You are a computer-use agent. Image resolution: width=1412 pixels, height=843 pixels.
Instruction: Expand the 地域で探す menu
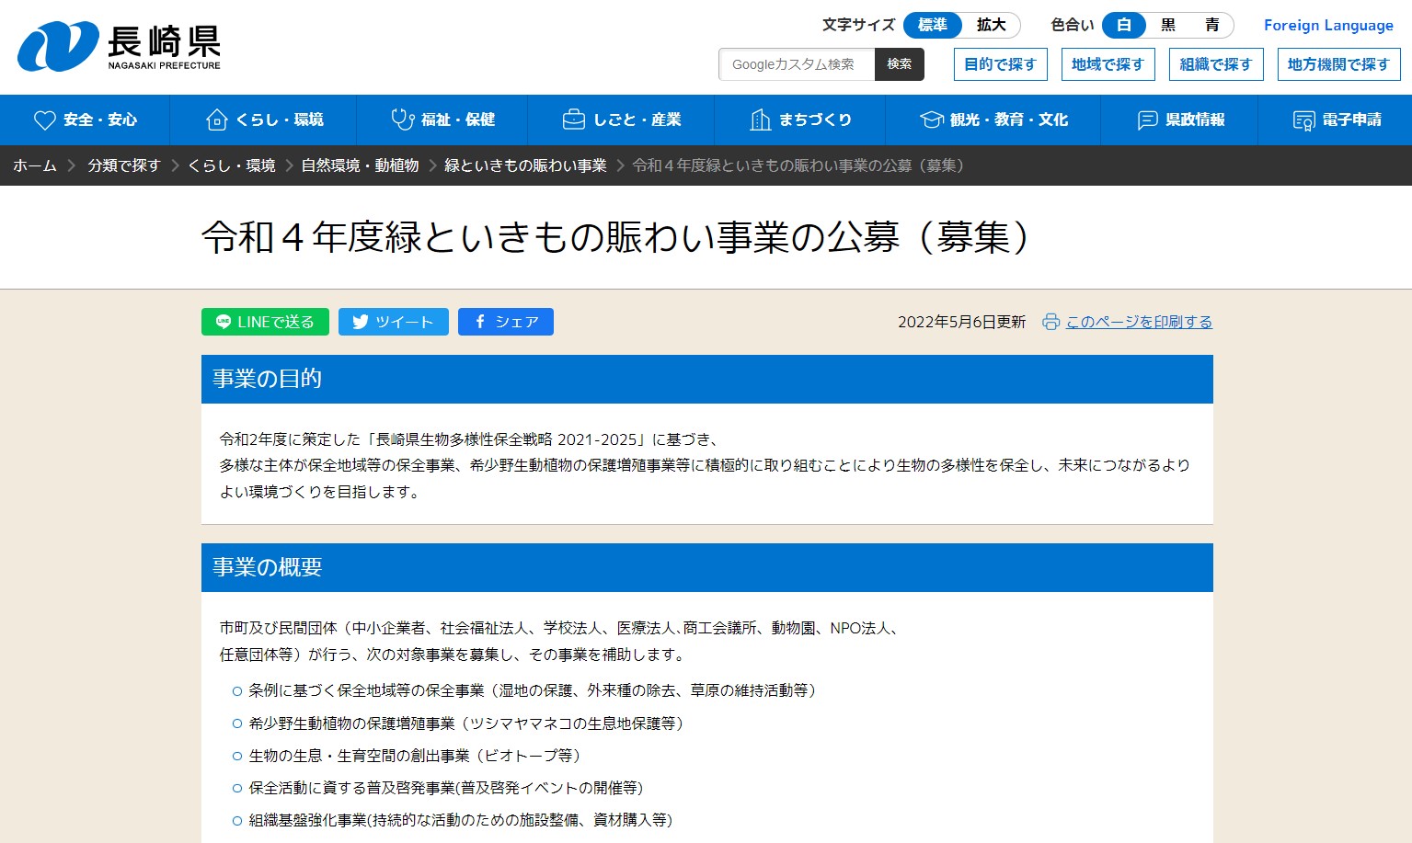click(1108, 64)
